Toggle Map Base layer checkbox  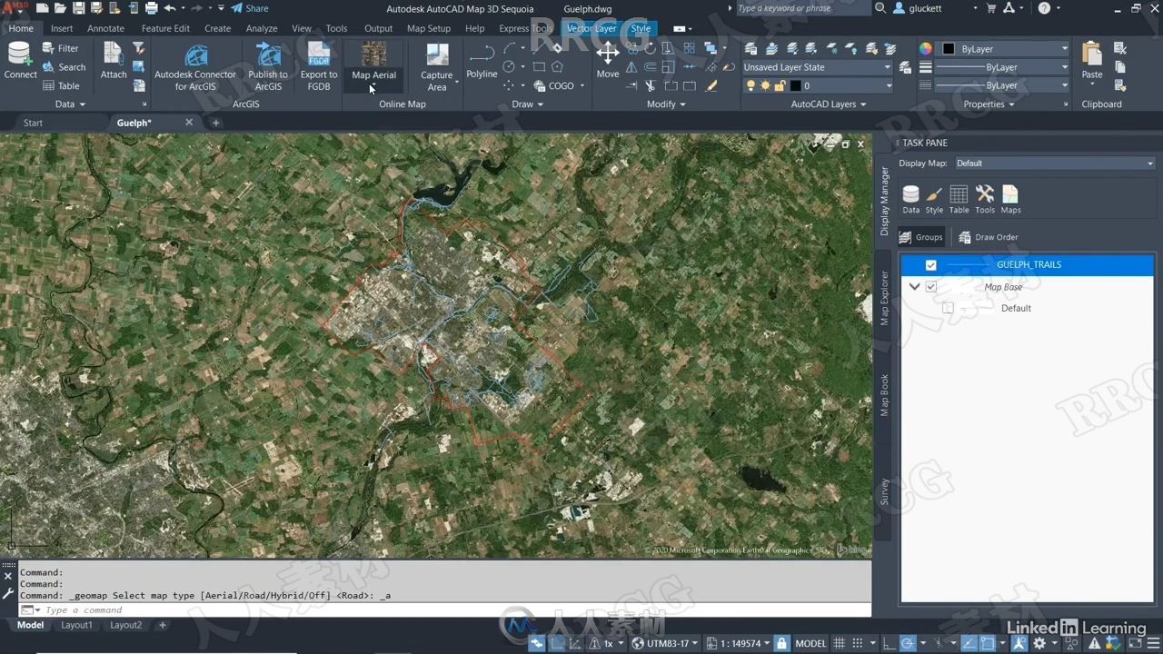[x=930, y=287]
